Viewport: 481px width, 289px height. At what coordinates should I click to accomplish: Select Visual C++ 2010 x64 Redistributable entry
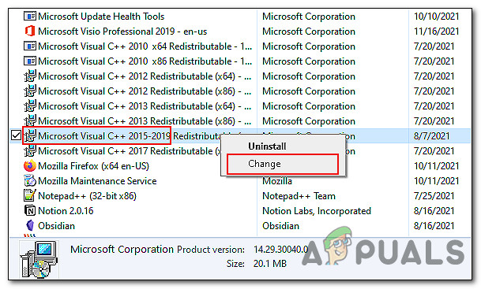point(145,46)
